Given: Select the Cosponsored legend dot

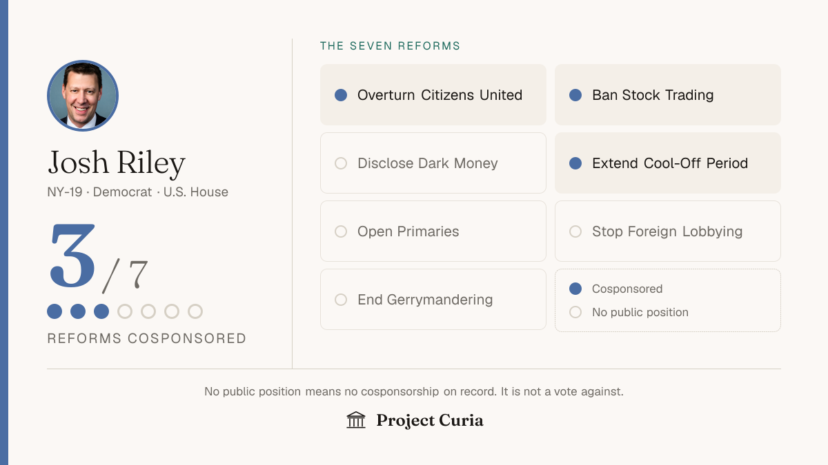Looking at the screenshot, I should point(575,289).
